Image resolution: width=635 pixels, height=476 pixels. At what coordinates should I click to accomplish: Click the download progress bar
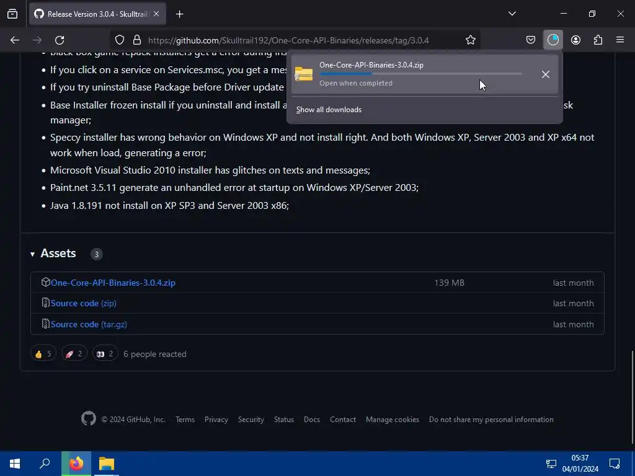[x=420, y=74]
